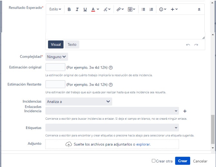The width and height of the screenshot is (216, 167).
Task: Switch to the Visual editor tab
Action: pos(56,44)
